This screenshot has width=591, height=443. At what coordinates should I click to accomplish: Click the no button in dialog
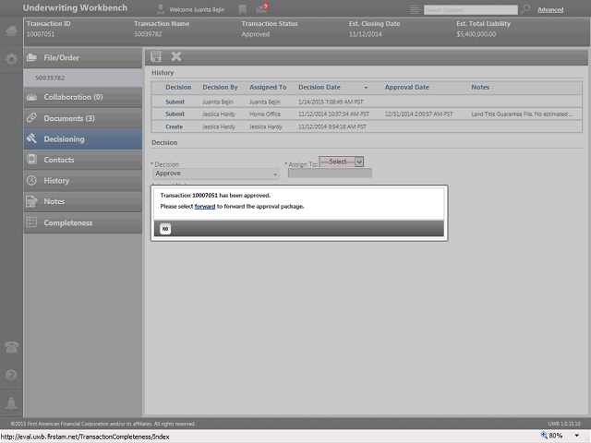coord(165,229)
